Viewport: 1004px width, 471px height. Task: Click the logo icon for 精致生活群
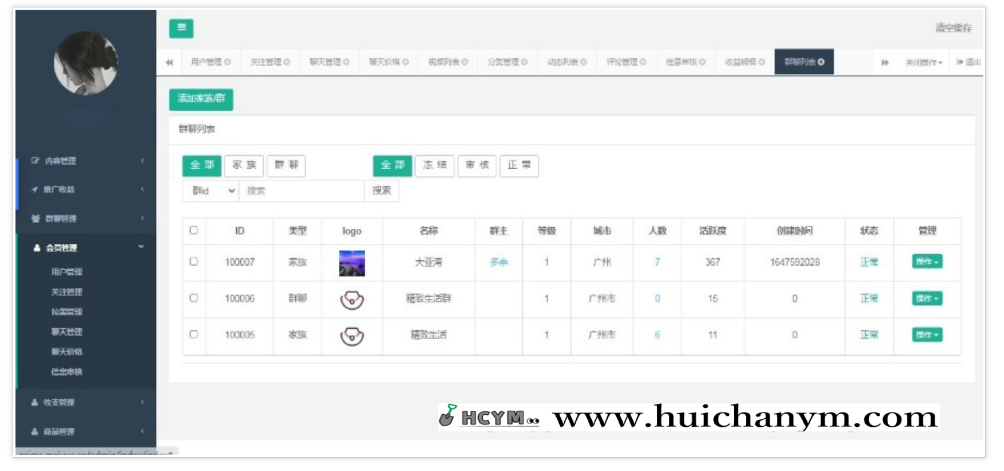click(351, 299)
